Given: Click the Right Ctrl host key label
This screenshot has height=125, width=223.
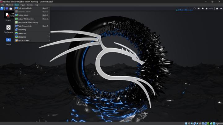Looking at the screenshot, I should tap(219, 123).
